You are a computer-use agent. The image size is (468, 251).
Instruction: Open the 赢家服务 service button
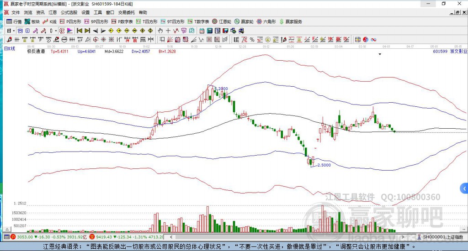click(291, 21)
